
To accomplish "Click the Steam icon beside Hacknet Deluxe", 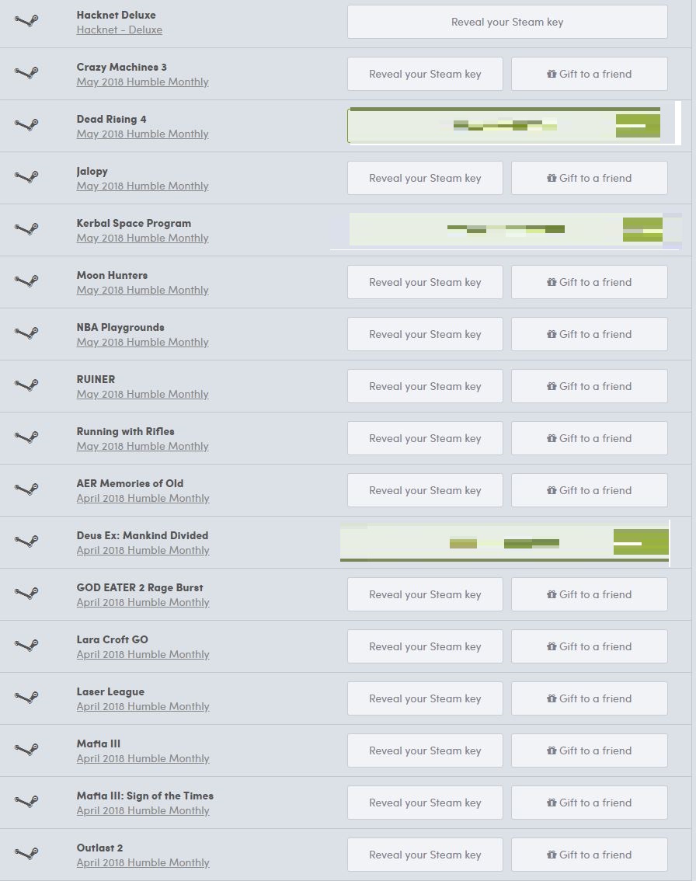I will click(26, 21).
